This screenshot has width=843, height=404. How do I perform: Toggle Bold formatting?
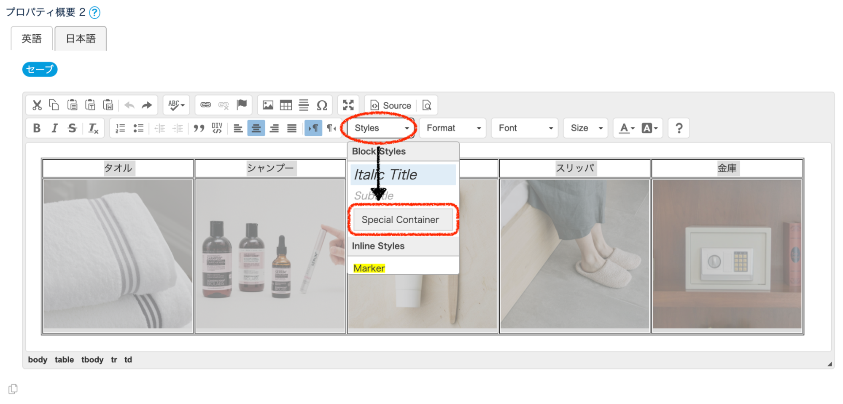click(x=37, y=128)
